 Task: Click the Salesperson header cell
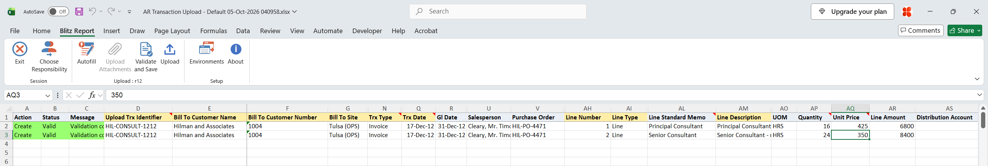click(489, 117)
